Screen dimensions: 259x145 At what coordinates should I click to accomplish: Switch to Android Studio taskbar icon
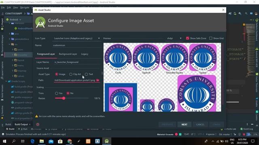(106, 141)
